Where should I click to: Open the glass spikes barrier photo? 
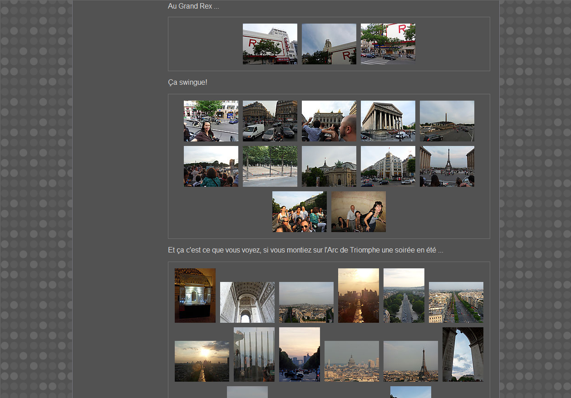[254, 354]
